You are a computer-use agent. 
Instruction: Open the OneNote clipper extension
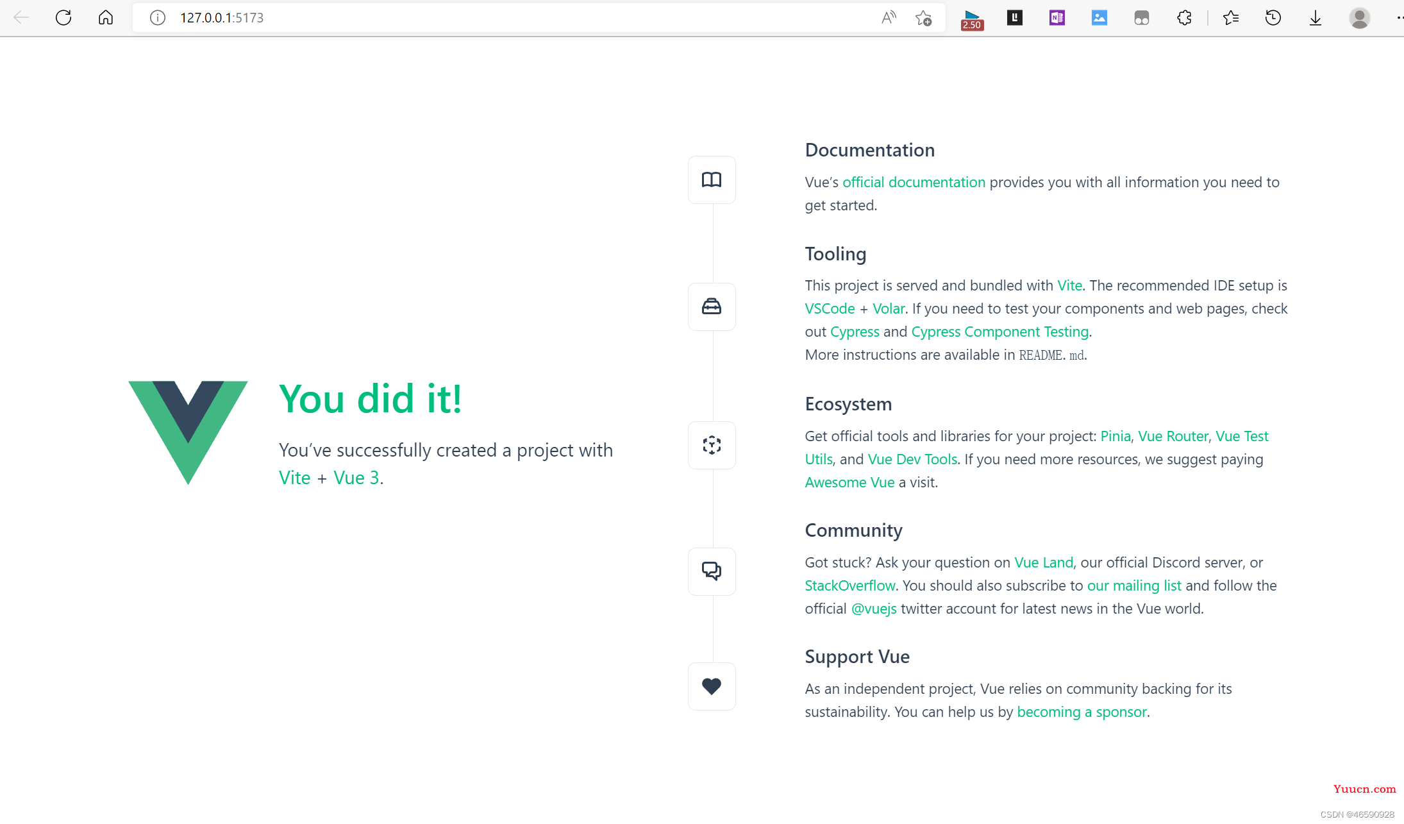[x=1057, y=17]
